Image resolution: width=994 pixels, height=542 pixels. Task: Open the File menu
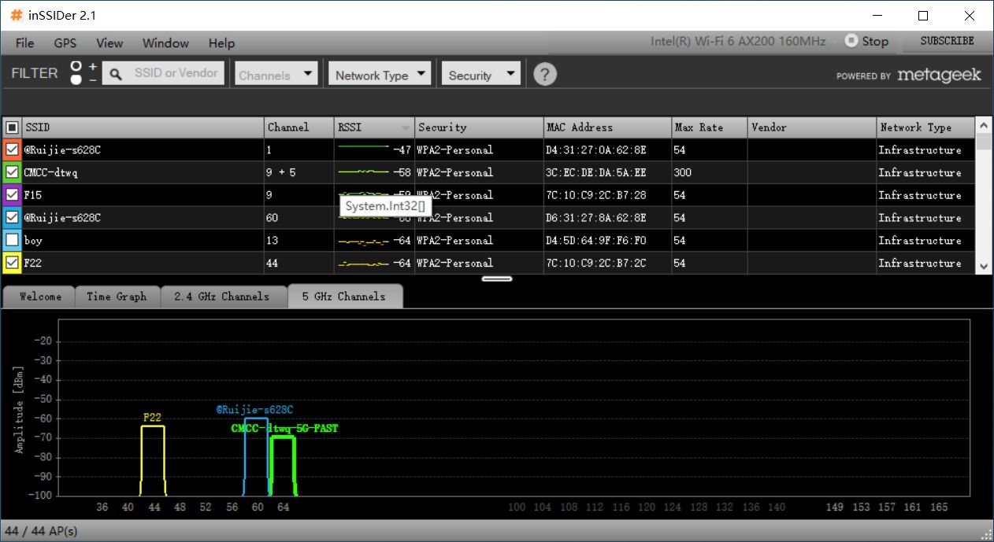pyautogui.click(x=24, y=42)
